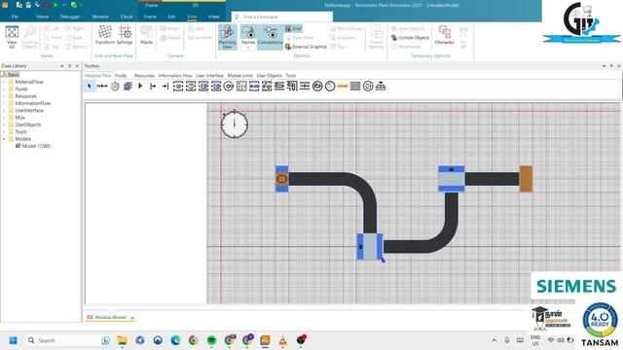
Task: Click the View All ribbon button
Action: [x=12, y=37]
